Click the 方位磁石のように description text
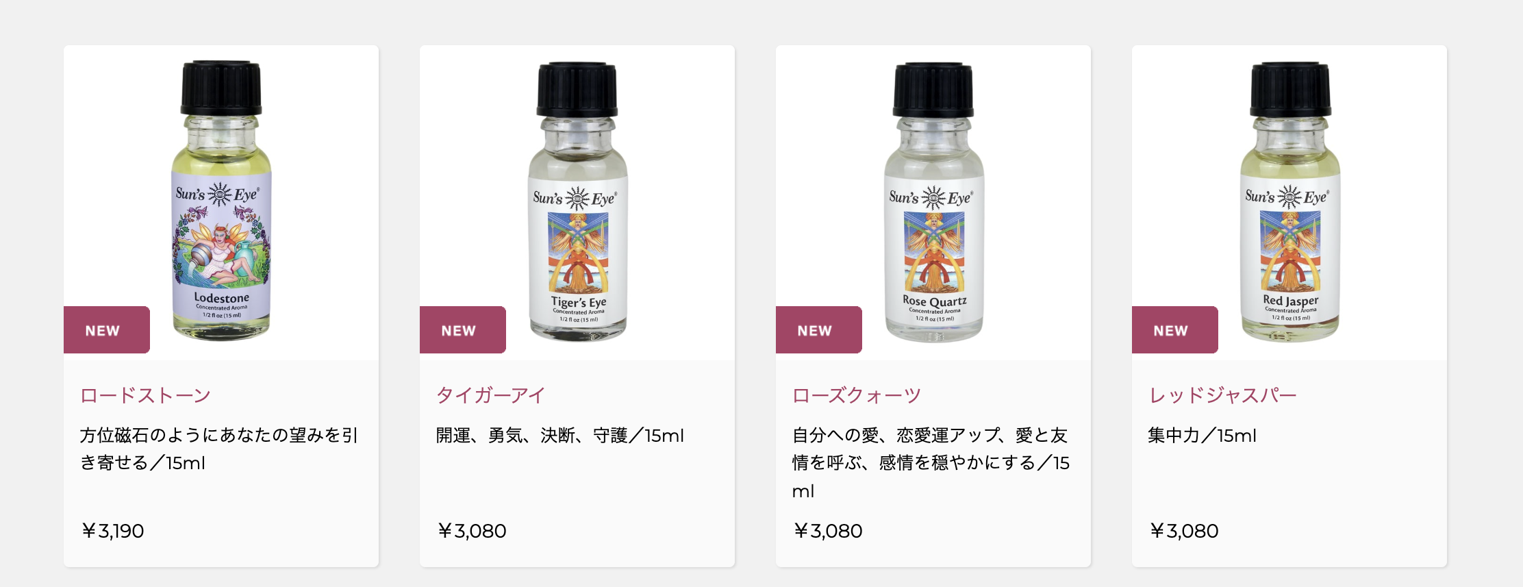This screenshot has height=587, width=1523. [219, 449]
